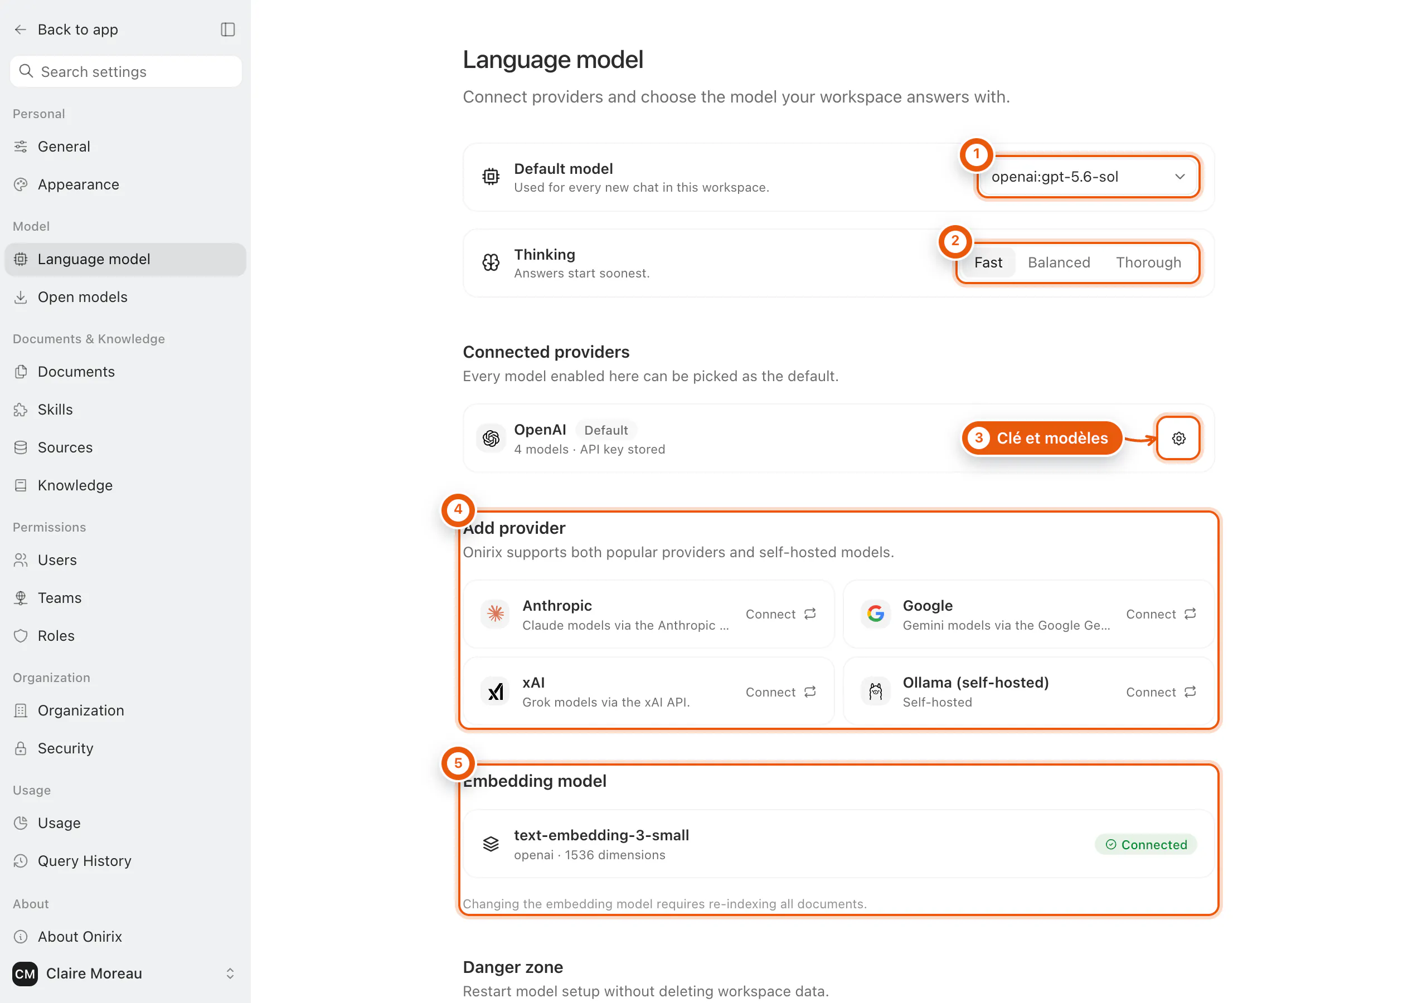Click the Ollama llama icon

876,691
